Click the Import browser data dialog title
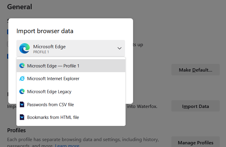This screenshot has height=147, width=226. click(x=45, y=31)
